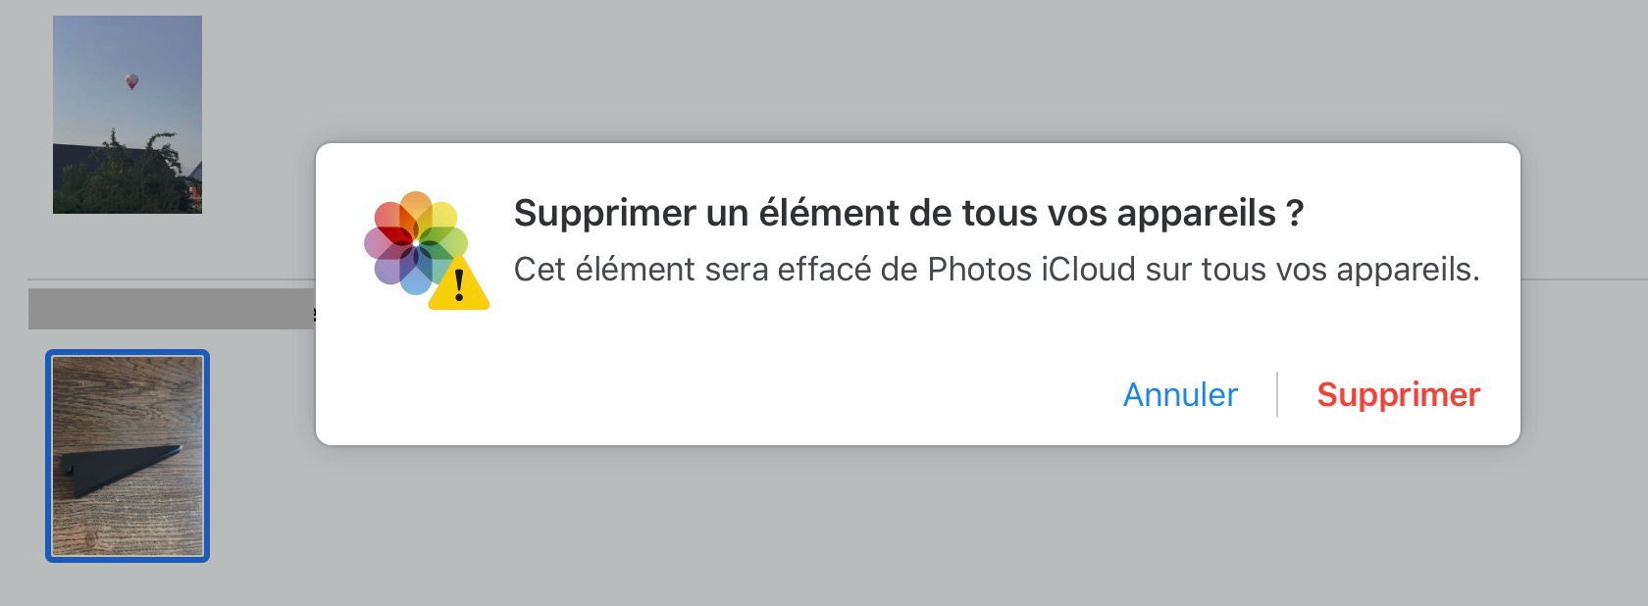The image size is (1648, 606).
Task: Click the selected wooden table photo thumbnail
Action: click(128, 456)
